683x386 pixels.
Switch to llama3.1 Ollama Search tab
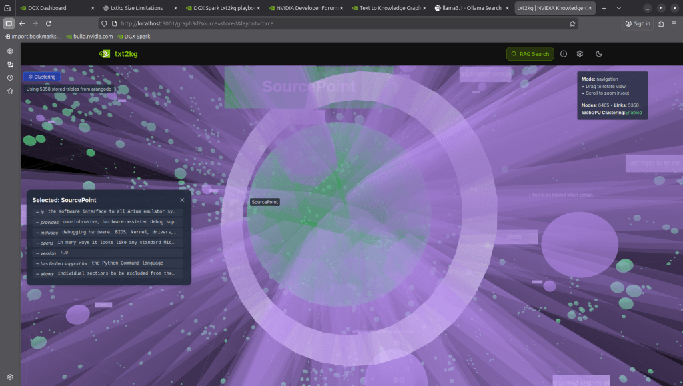[x=471, y=8]
